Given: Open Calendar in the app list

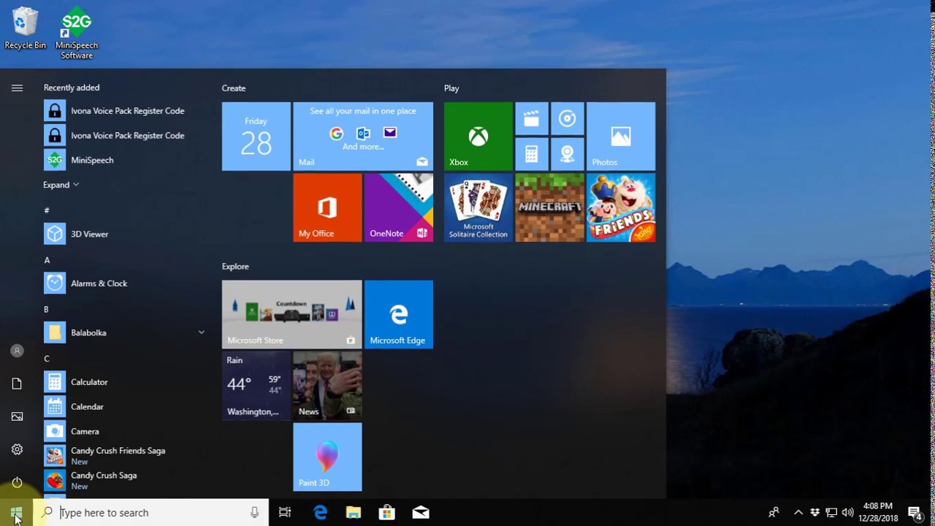Looking at the screenshot, I should [x=124, y=407].
